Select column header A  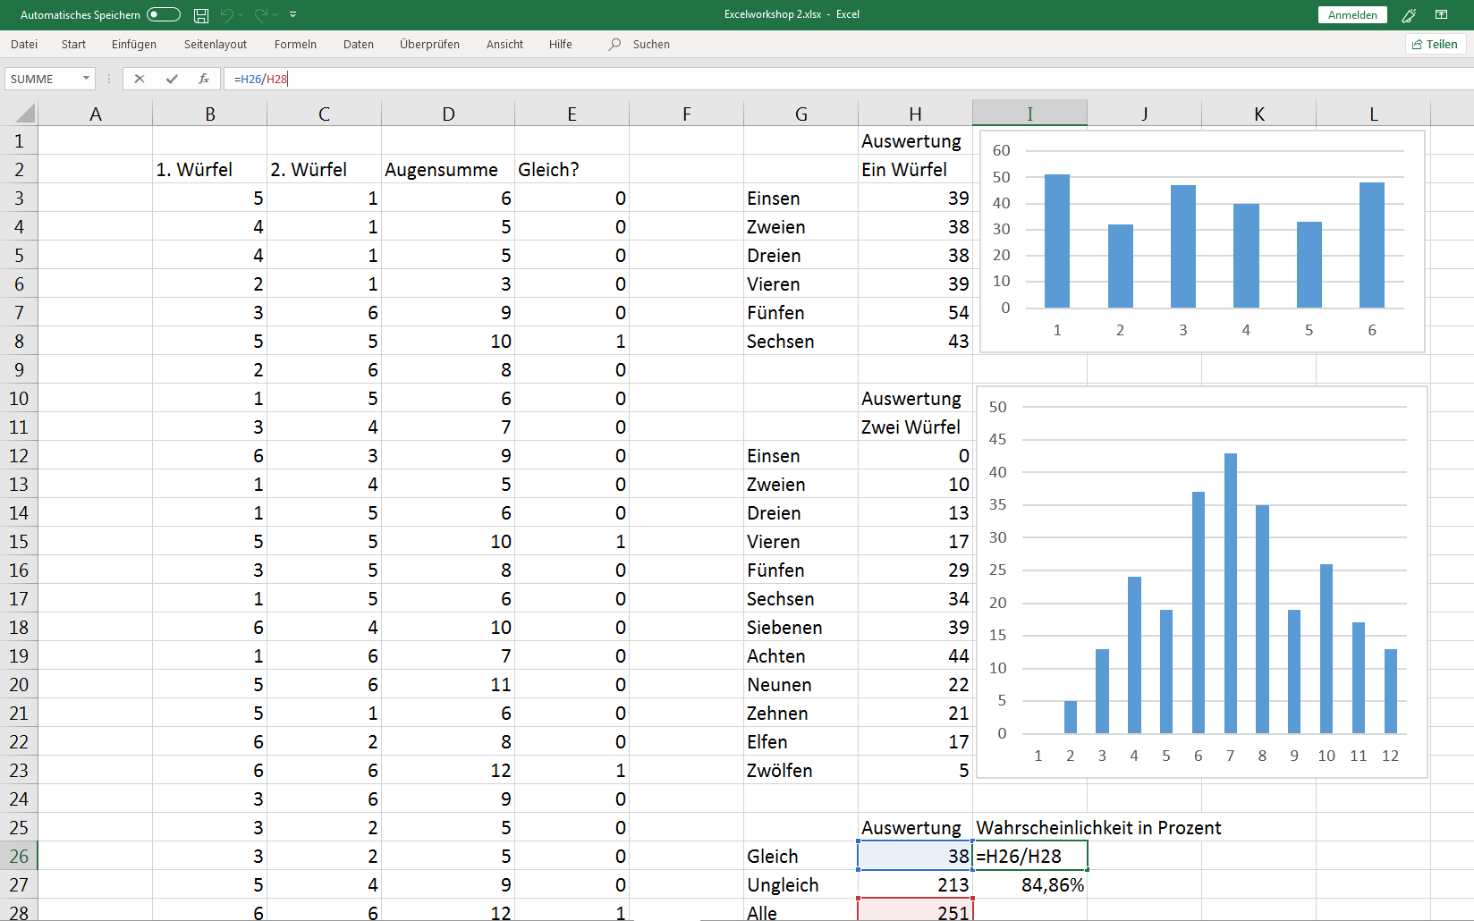click(95, 114)
